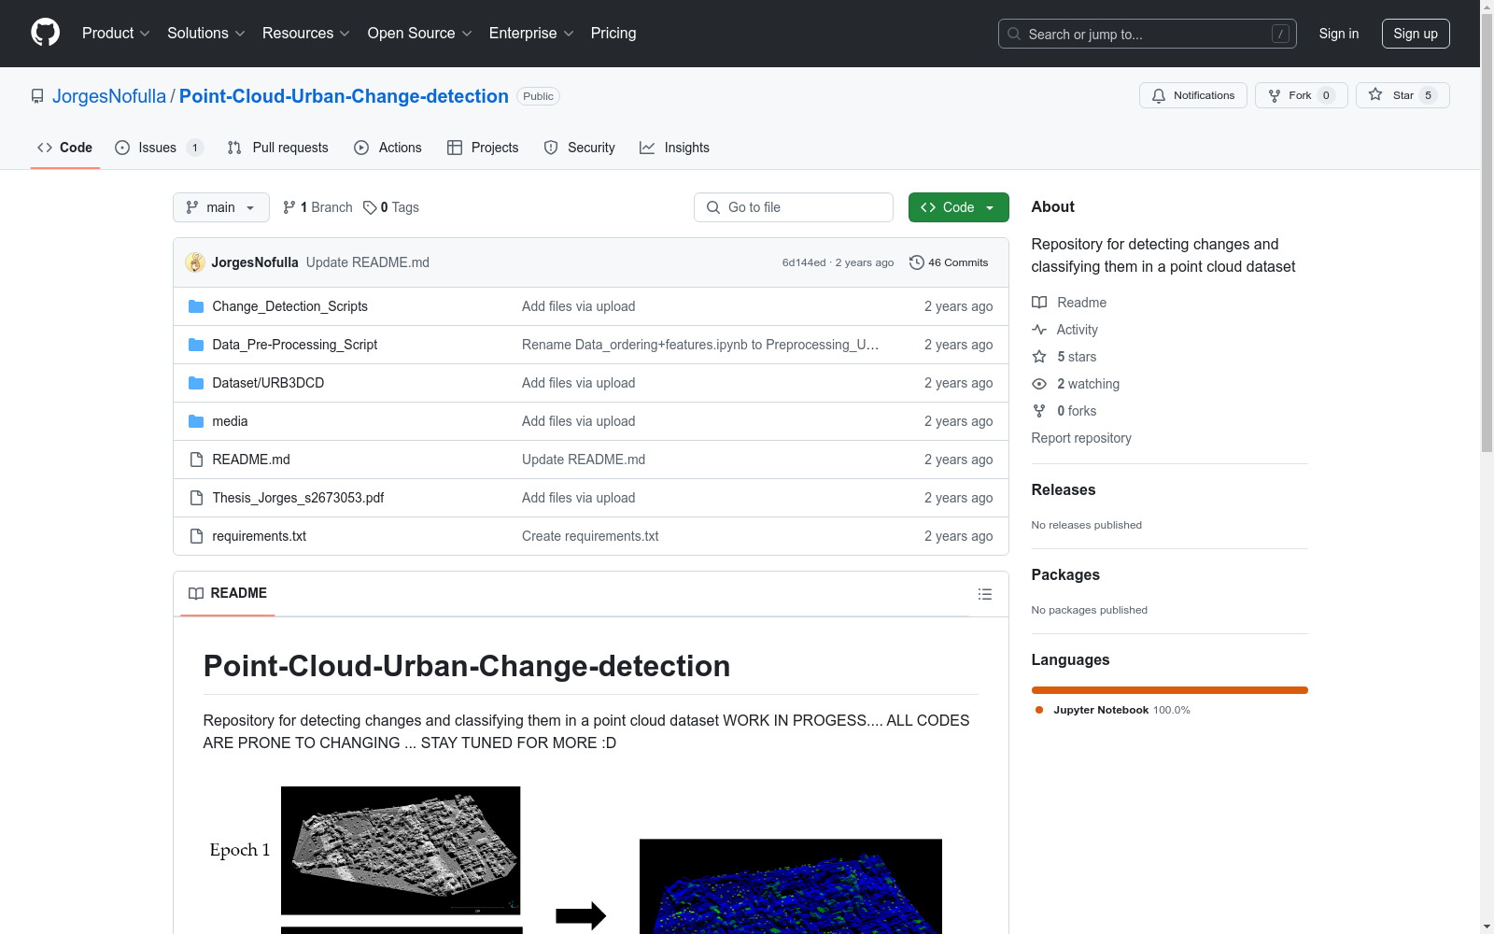Open the "Update README.md" latest commit message
The height and width of the screenshot is (934, 1494).
click(x=368, y=262)
